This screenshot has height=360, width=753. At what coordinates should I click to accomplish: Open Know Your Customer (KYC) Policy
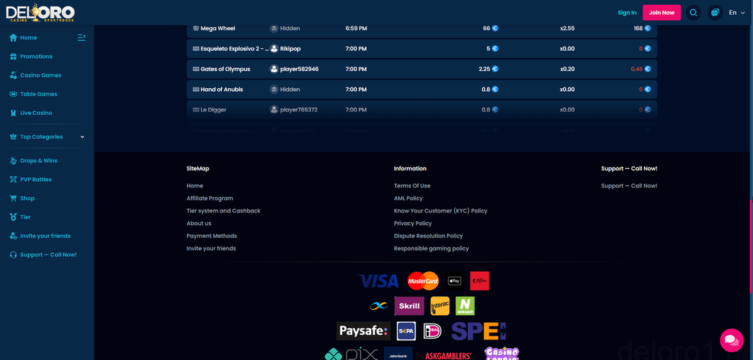[441, 211]
